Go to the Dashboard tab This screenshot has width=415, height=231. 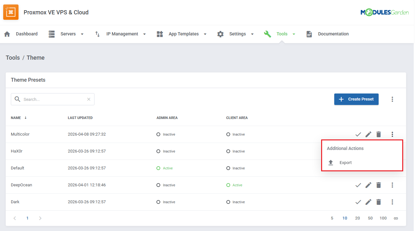[21, 34]
